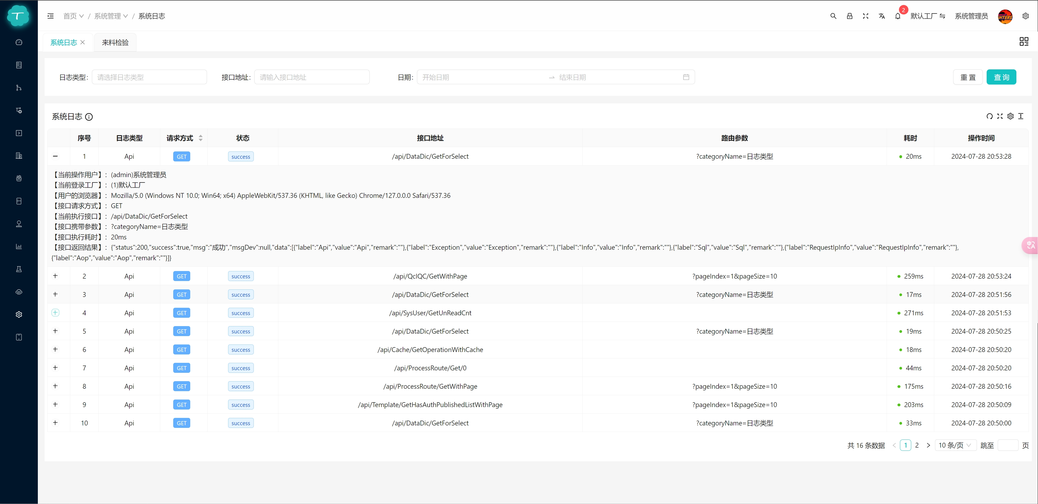Click the 接口地址 input field
Screen dimensions: 1038x504
click(x=312, y=77)
